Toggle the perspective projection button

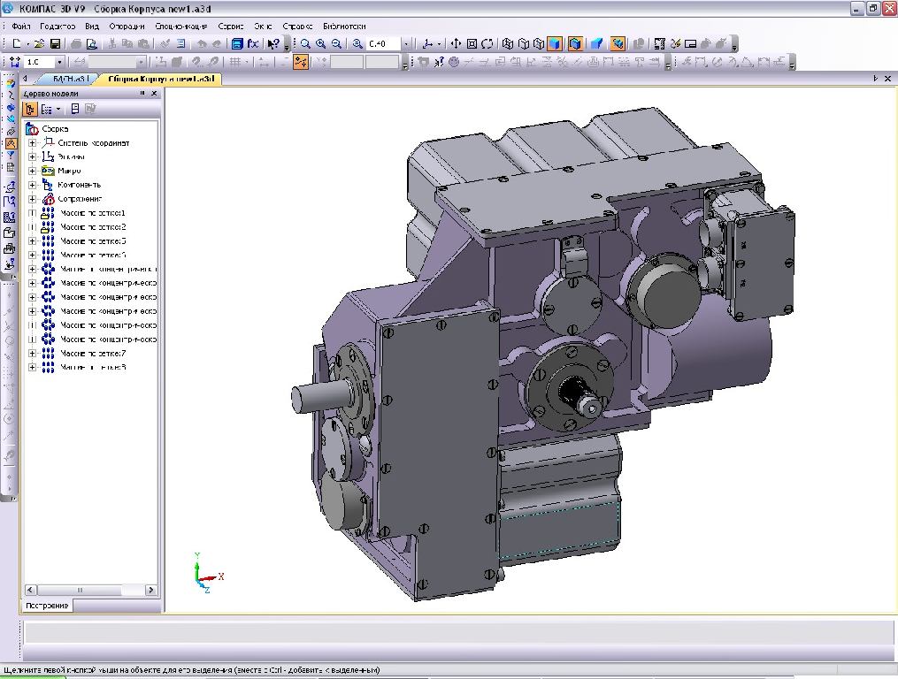597,43
